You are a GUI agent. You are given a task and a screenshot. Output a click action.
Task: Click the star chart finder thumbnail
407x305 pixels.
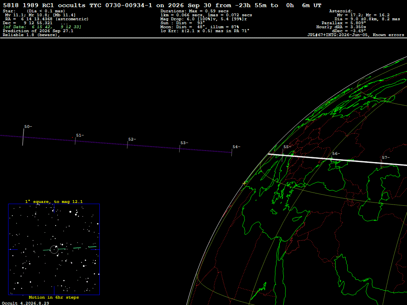(x=54, y=249)
